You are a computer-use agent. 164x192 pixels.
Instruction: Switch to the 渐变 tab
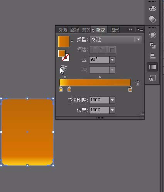coord(100,30)
